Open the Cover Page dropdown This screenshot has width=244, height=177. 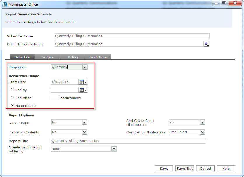click(84, 122)
